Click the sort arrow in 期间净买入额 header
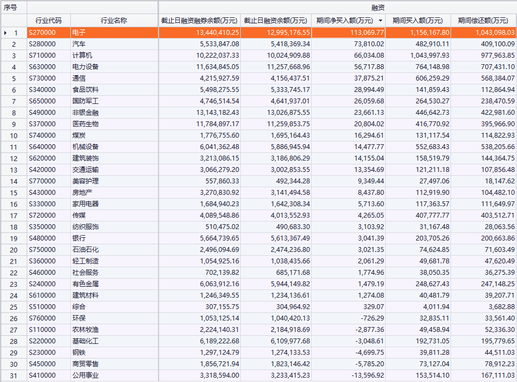The width and height of the screenshot is (517, 382). [380, 21]
